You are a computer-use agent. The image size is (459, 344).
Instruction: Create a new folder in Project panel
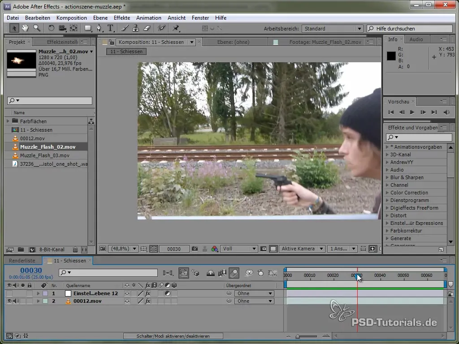pyautogui.click(x=21, y=250)
